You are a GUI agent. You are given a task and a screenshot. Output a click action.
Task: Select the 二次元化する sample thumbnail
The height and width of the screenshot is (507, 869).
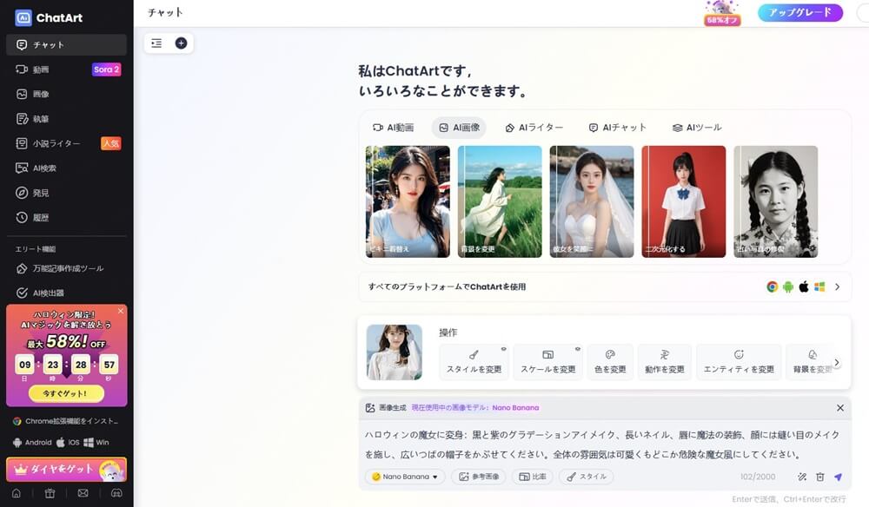(x=683, y=201)
